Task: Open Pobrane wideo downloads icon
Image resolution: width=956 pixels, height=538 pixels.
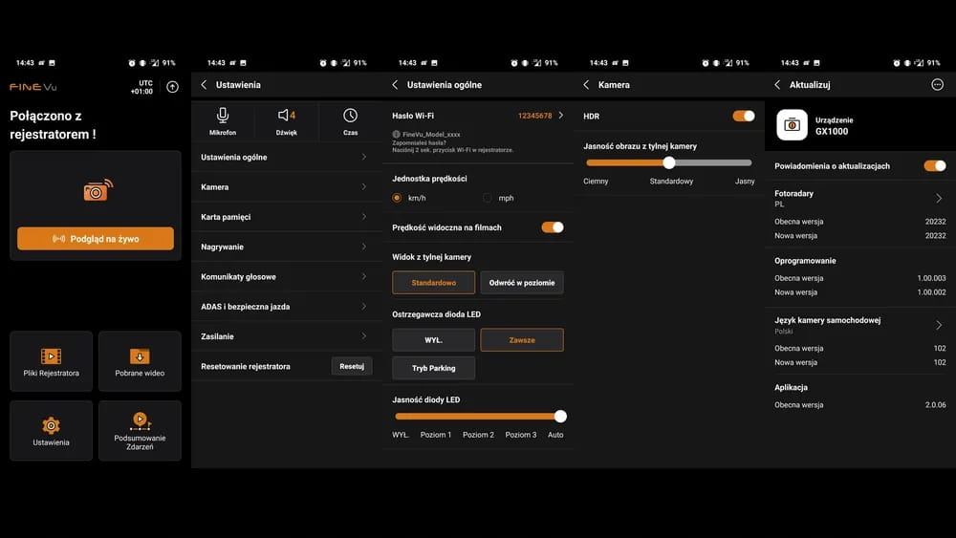Action: pos(140,355)
